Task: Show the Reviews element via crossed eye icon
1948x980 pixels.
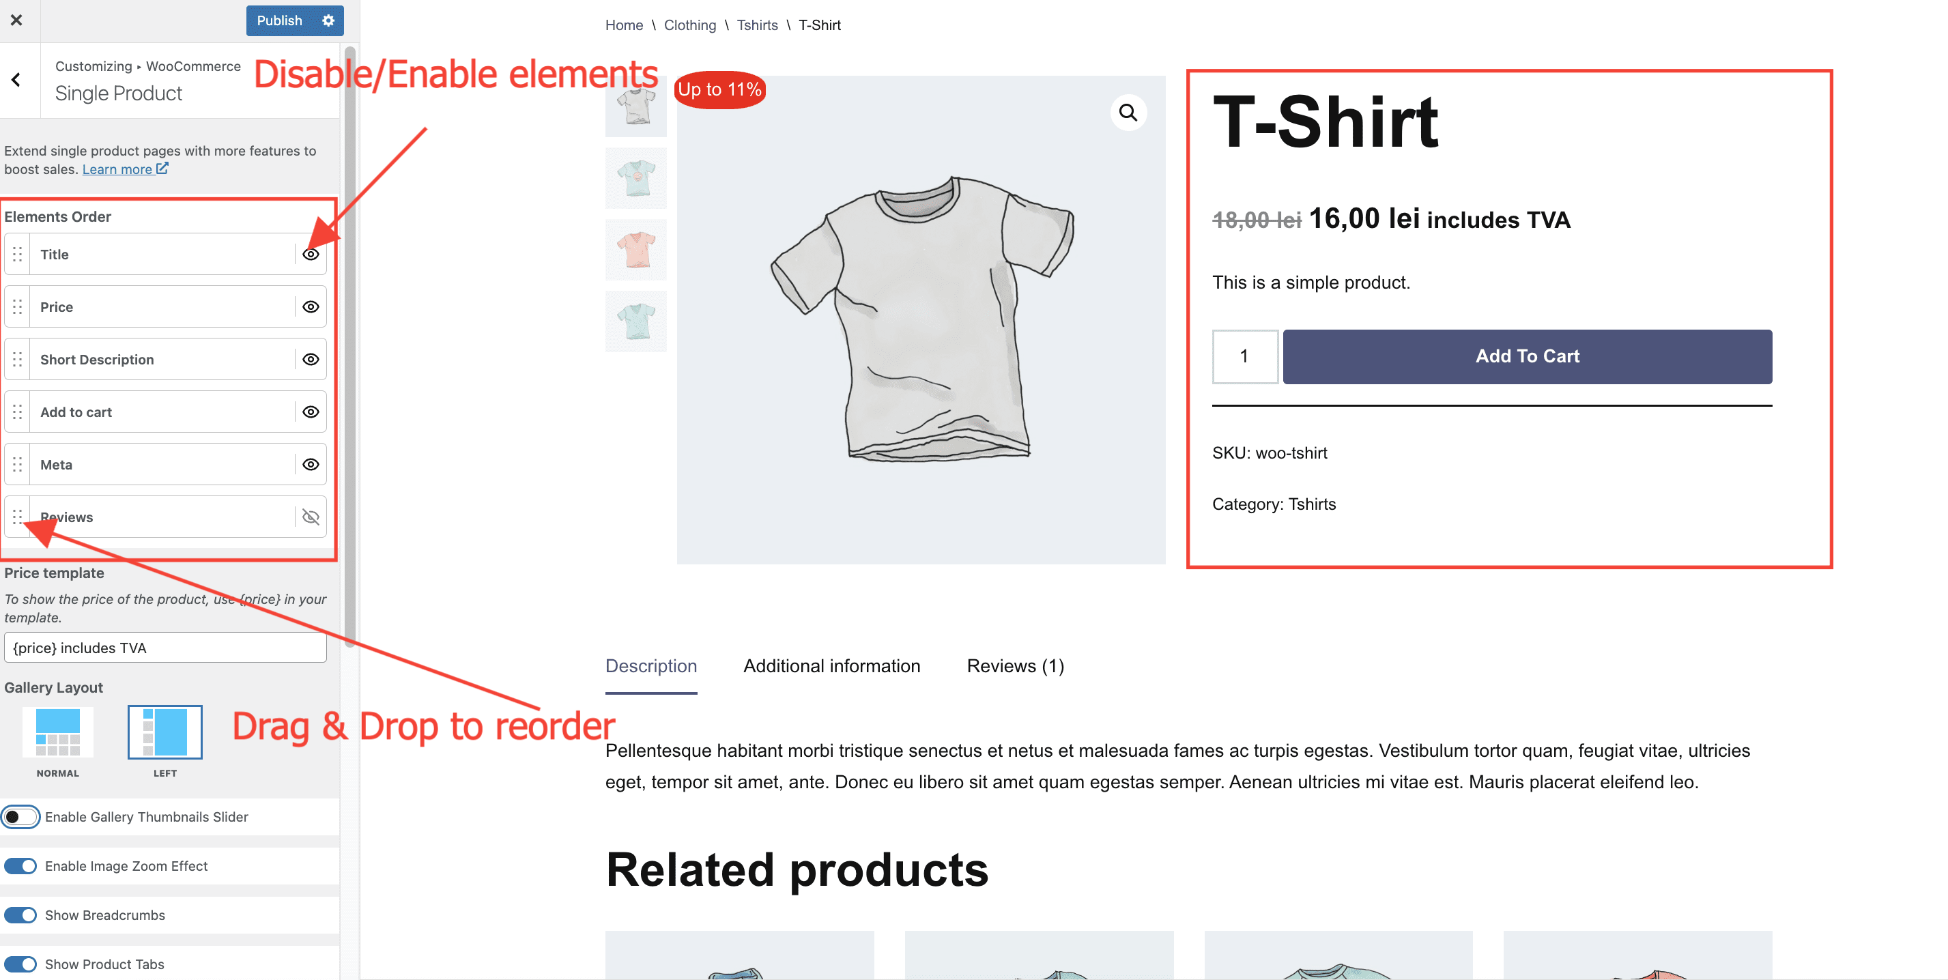Action: pyautogui.click(x=310, y=517)
